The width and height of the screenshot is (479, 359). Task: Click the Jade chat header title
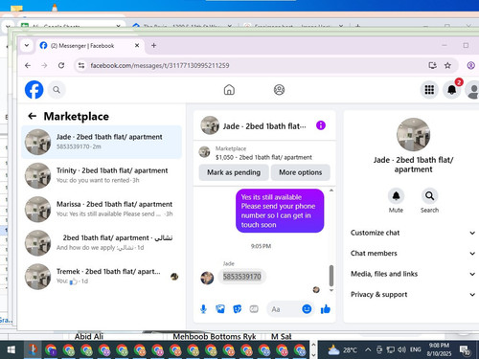point(264,126)
